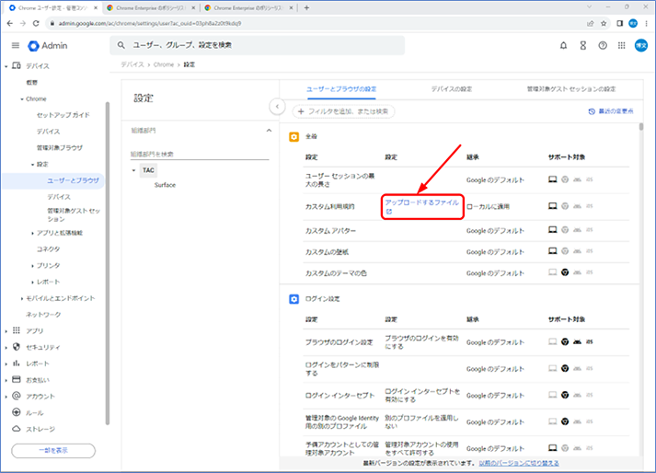Click the Admin search field
This screenshot has width=656, height=473.
[x=258, y=45]
